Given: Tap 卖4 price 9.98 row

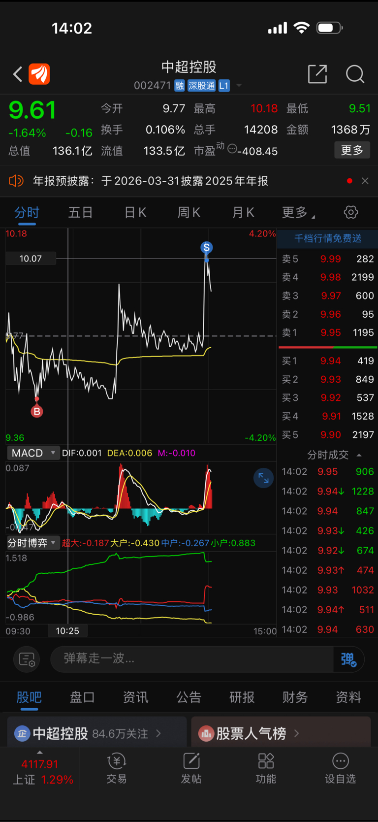Looking at the screenshot, I should [328, 277].
